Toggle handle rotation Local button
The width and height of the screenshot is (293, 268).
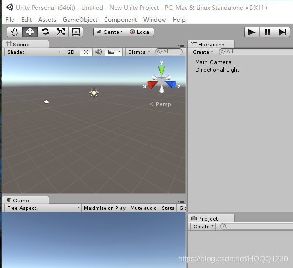tap(139, 32)
